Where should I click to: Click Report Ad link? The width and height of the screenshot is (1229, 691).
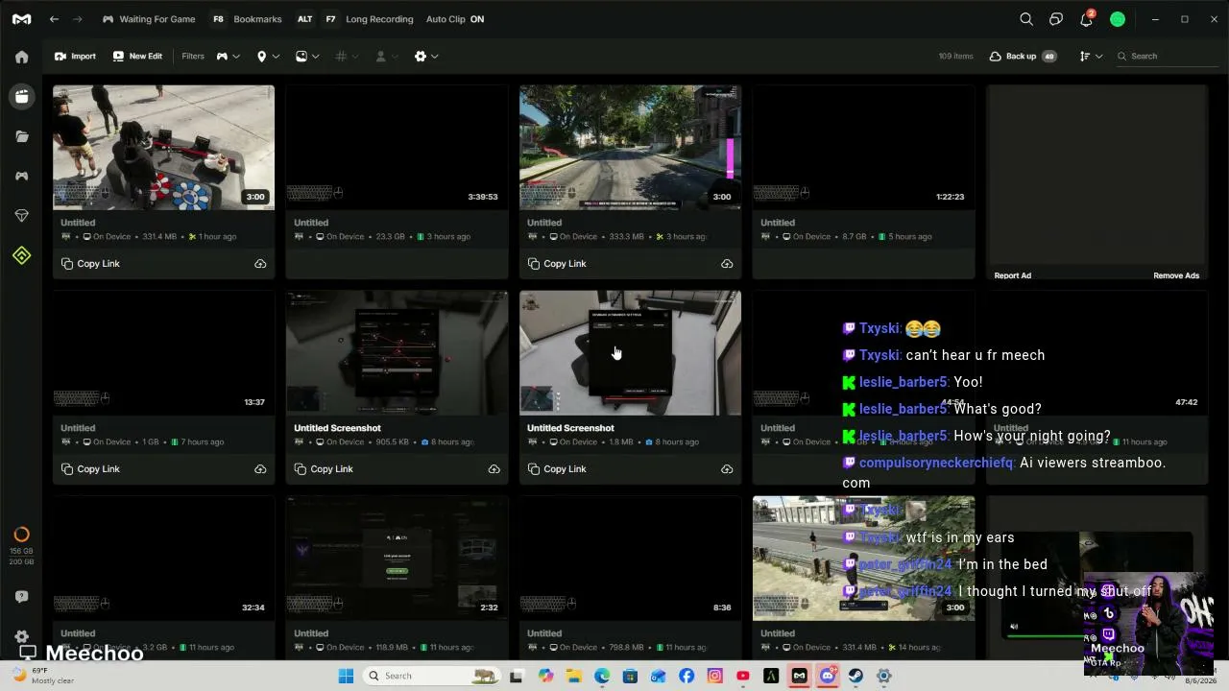point(1012,275)
